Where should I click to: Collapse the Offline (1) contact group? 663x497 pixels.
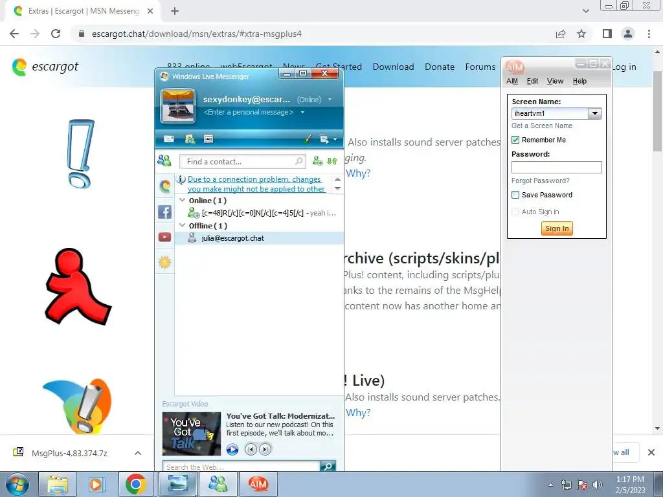pyautogui.click(x=182, y=225)
